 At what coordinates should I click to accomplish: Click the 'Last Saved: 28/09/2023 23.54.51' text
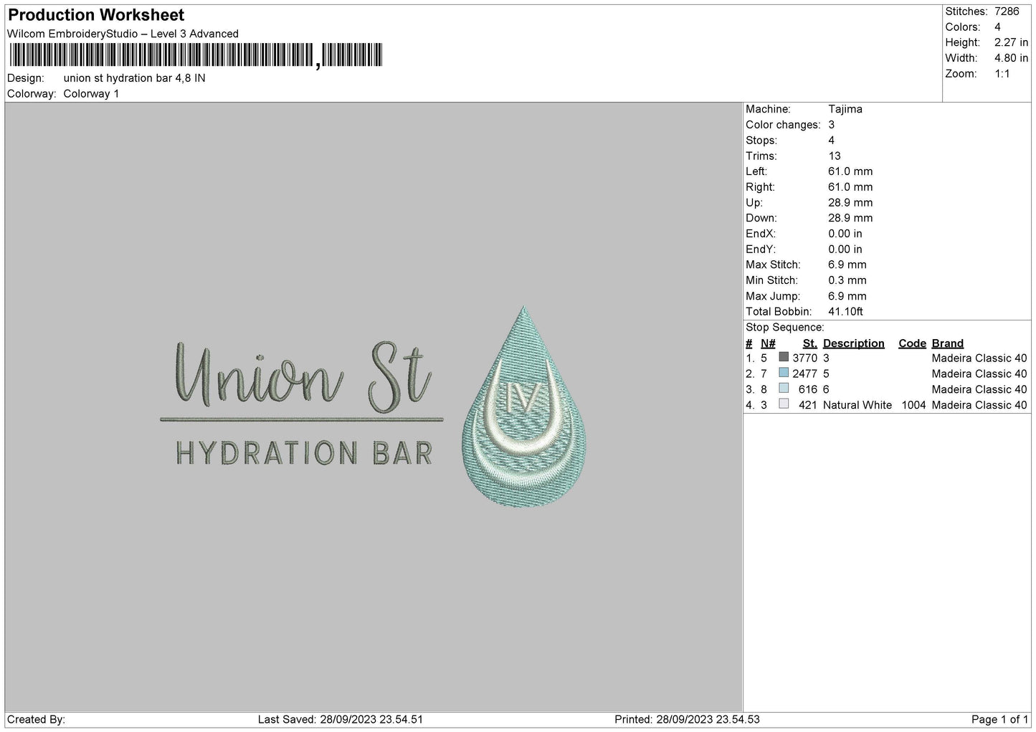point(341,719)
